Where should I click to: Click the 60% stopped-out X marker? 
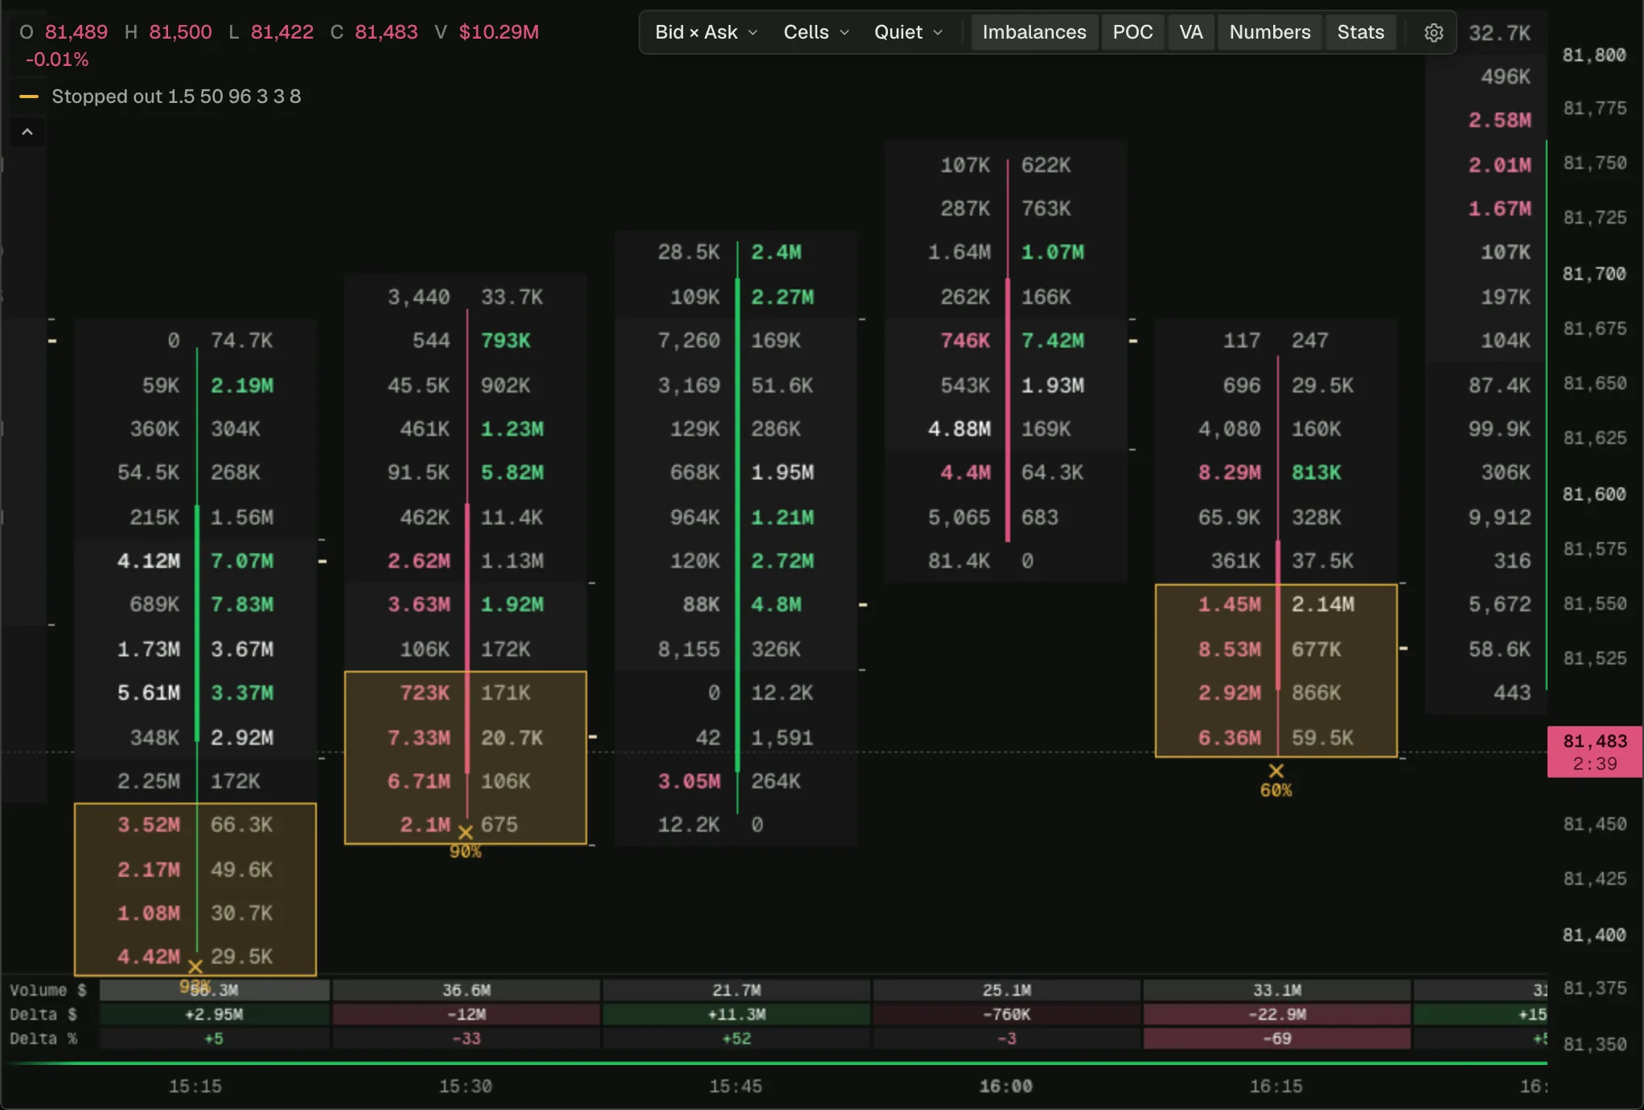[1276, 771]
